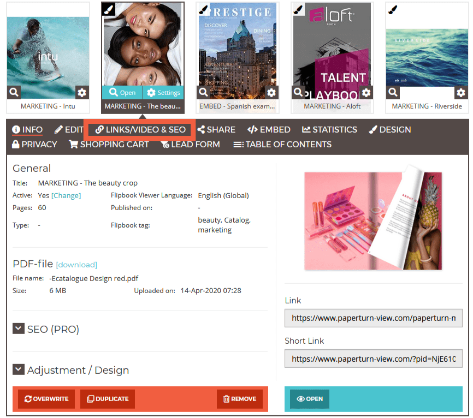This screenshot has width=473, height=418.
Task: Click magnifier icon on the Aloft flipbook
Action: tap(298, 92)
